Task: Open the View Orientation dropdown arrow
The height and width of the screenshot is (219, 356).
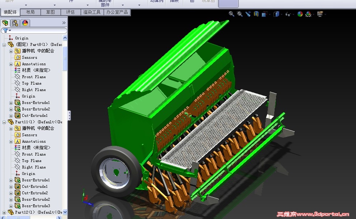Action: [x=270, y=15]
